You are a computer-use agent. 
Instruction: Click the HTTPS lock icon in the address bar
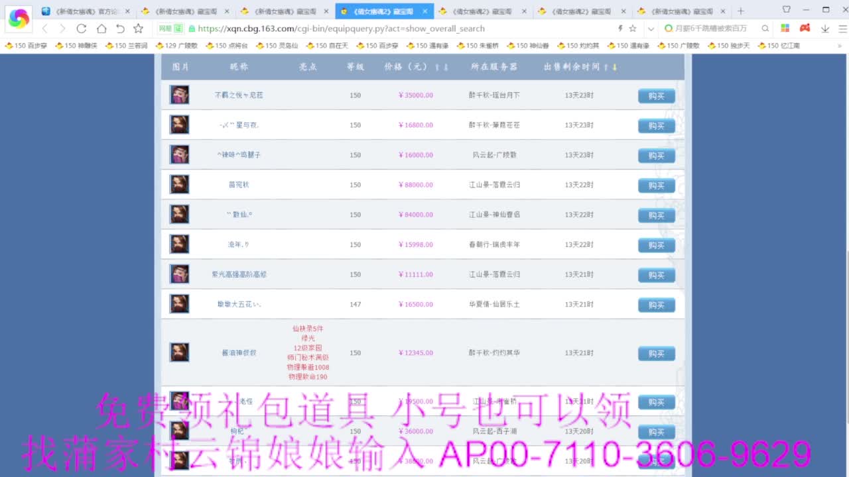click(x=192, y=28)
